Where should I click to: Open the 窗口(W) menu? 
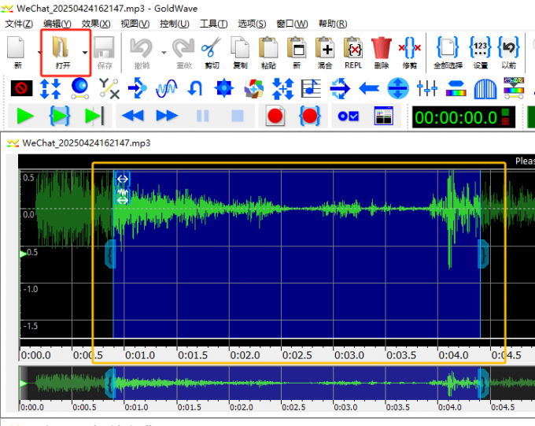coord(292,24)
